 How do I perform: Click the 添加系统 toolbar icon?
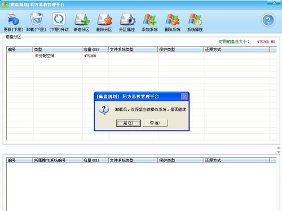[x=149, y=19]
